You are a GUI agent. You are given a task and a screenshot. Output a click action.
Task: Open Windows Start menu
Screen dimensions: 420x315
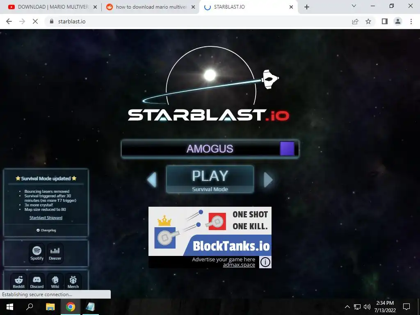tap(10, 307)
